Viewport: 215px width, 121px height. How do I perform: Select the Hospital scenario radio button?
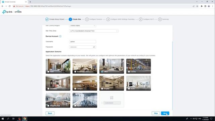102,89
